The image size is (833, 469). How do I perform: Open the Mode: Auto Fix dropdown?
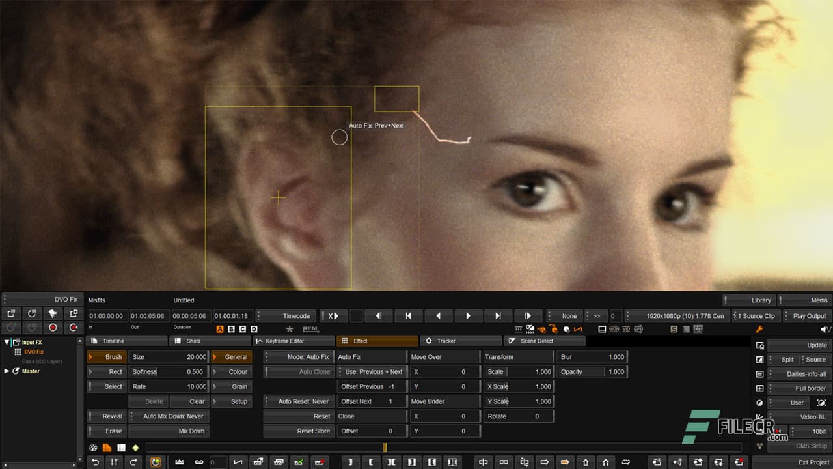pyautogui.click(x=299, y=357)
